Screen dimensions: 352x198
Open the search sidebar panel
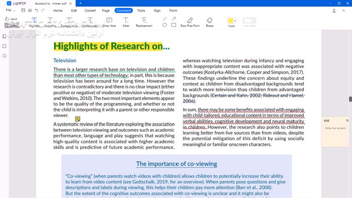pos(4,56)
